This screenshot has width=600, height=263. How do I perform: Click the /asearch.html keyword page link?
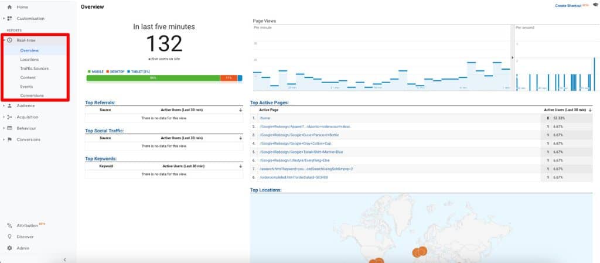pyautogui.click(x=306, y=169)
